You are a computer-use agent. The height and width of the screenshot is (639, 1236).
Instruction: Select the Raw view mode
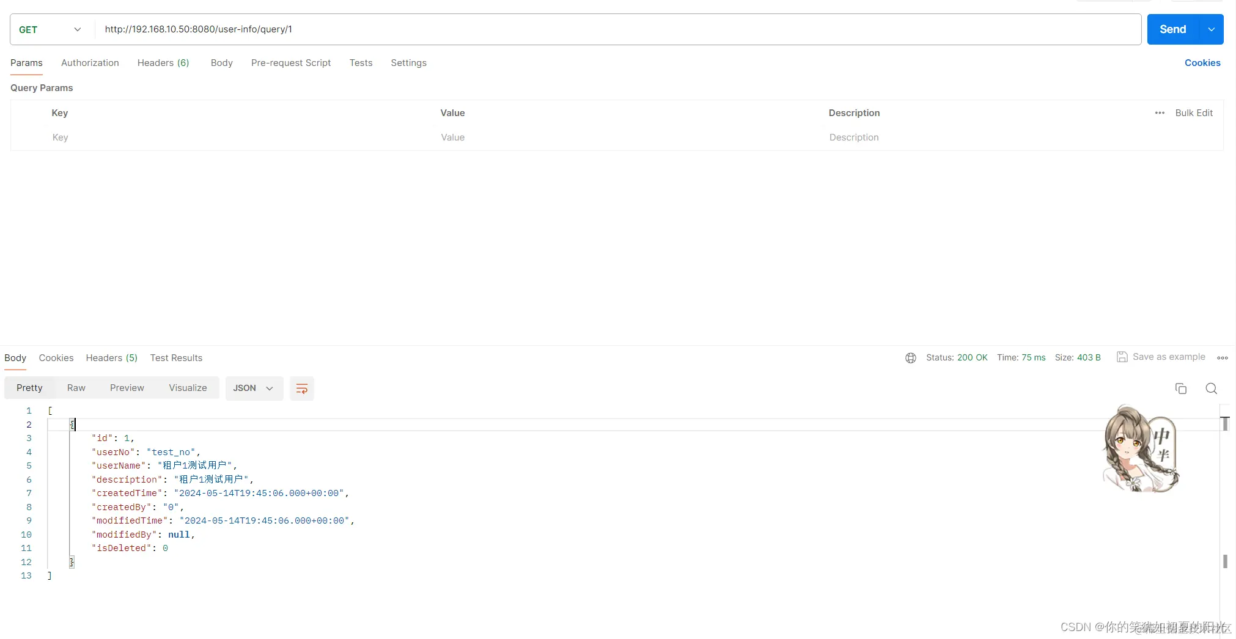(76, 388)
